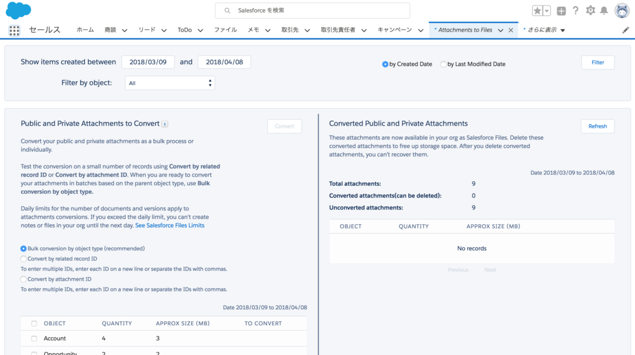Open the user profile avatar

[x=621, y=11]
